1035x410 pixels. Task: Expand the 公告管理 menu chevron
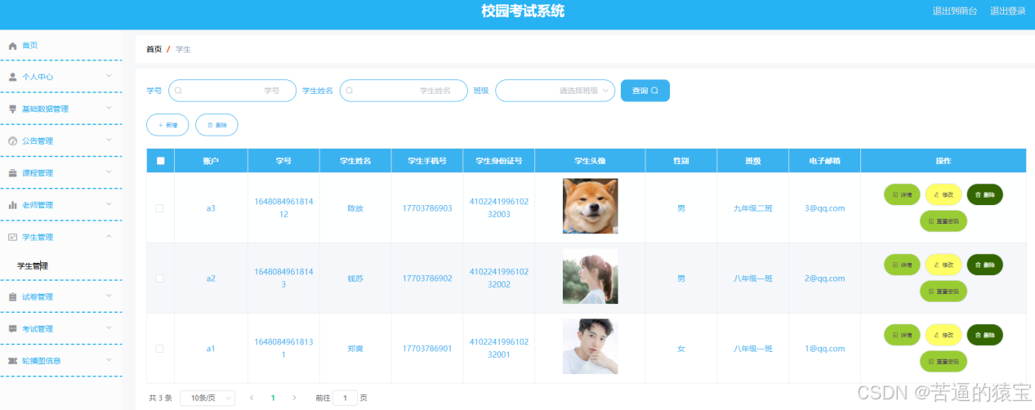point(109,140)
